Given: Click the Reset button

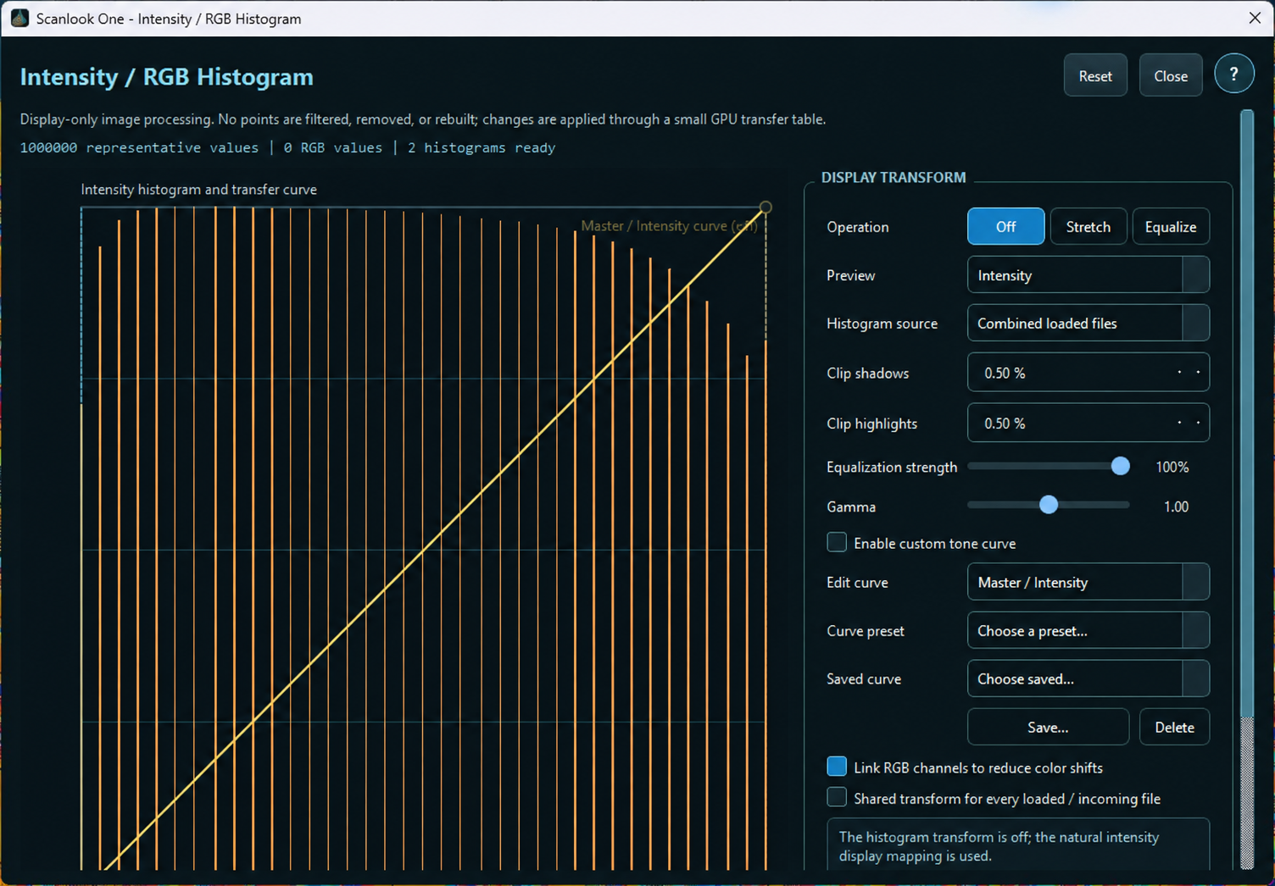Looking at the screenshot, I should (x=1095, y=75).
